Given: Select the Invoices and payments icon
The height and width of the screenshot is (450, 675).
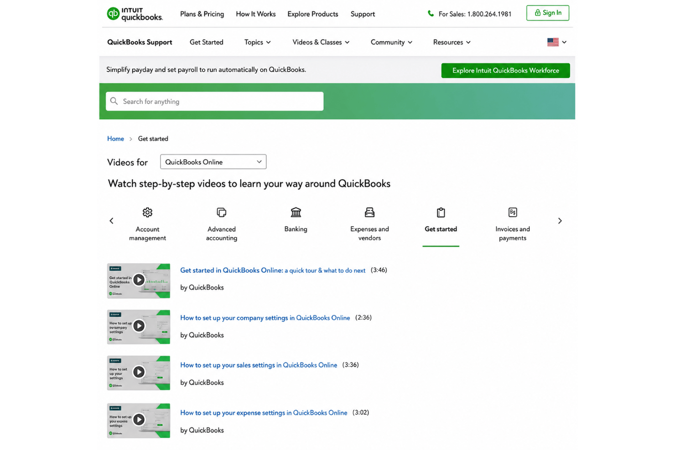Looking at the screenshot, I should (x=513, y=212).
